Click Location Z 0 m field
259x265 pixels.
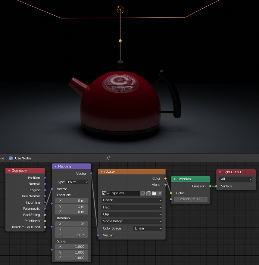[x=72, y=212]
